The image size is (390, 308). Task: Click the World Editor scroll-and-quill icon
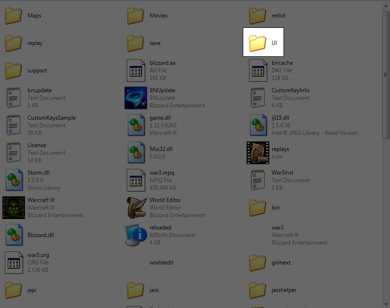[136, 208]
